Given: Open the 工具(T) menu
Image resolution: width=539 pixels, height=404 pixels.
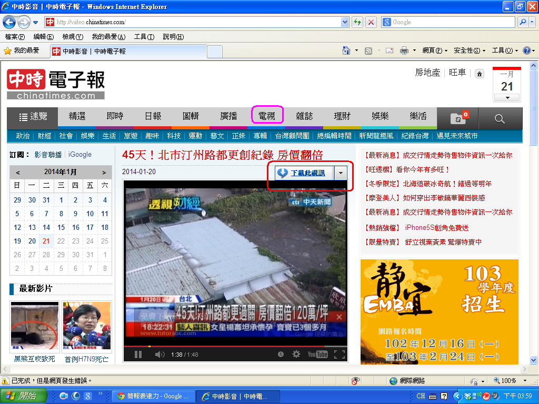Looking at the screenshot, I should pos(144,37).
